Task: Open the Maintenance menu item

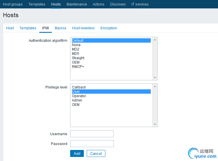Action: [x=77, y=4]
